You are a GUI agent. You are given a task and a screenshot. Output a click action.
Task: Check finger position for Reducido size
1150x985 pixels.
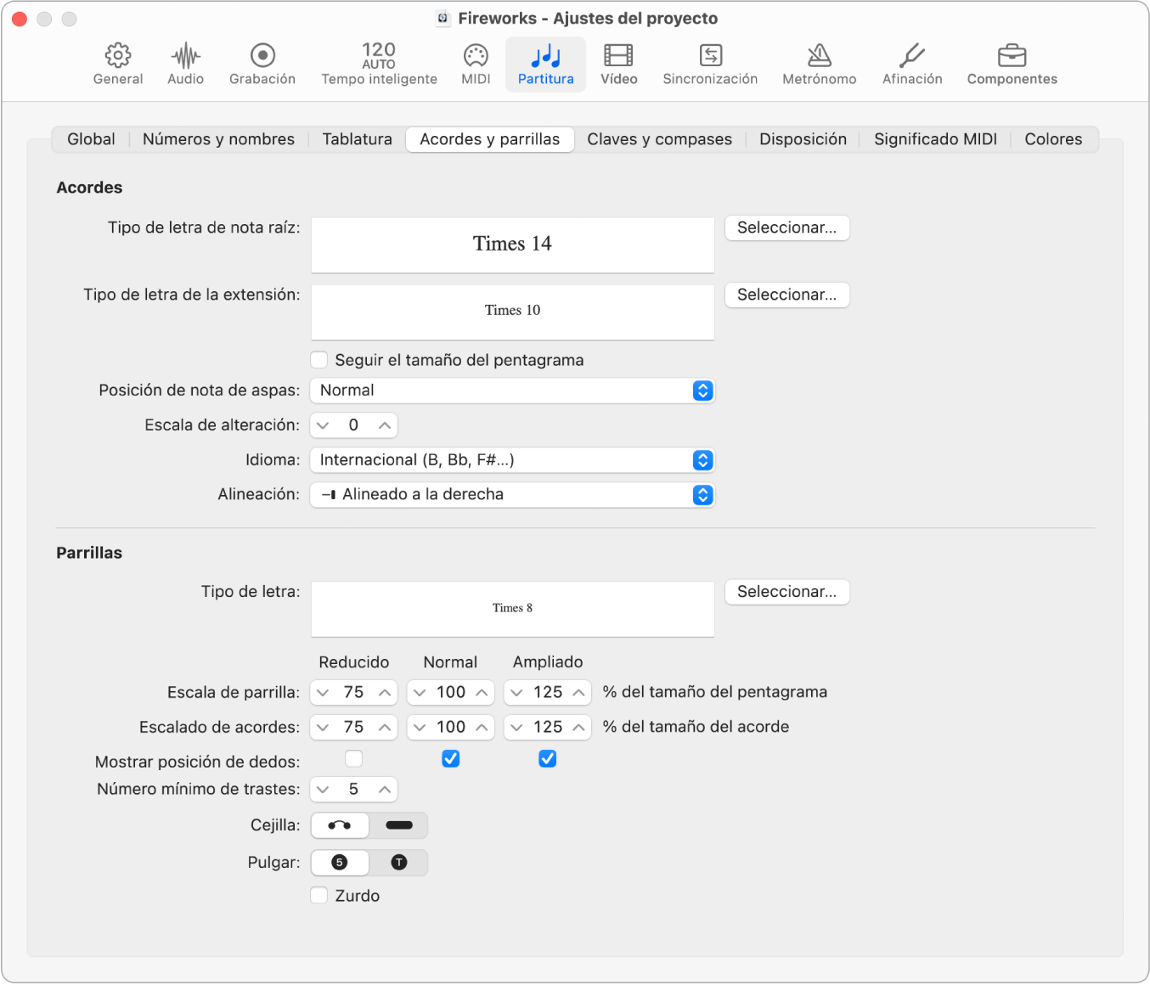(x=354, y=758)
